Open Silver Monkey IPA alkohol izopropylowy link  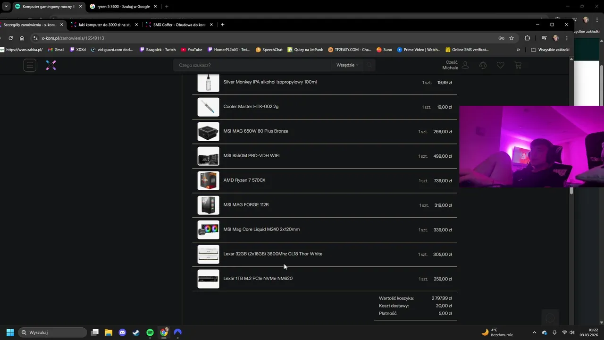[x=270, y=82]
